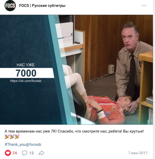
Task: Like the post with the heart icon
Action: pos(8,153)
